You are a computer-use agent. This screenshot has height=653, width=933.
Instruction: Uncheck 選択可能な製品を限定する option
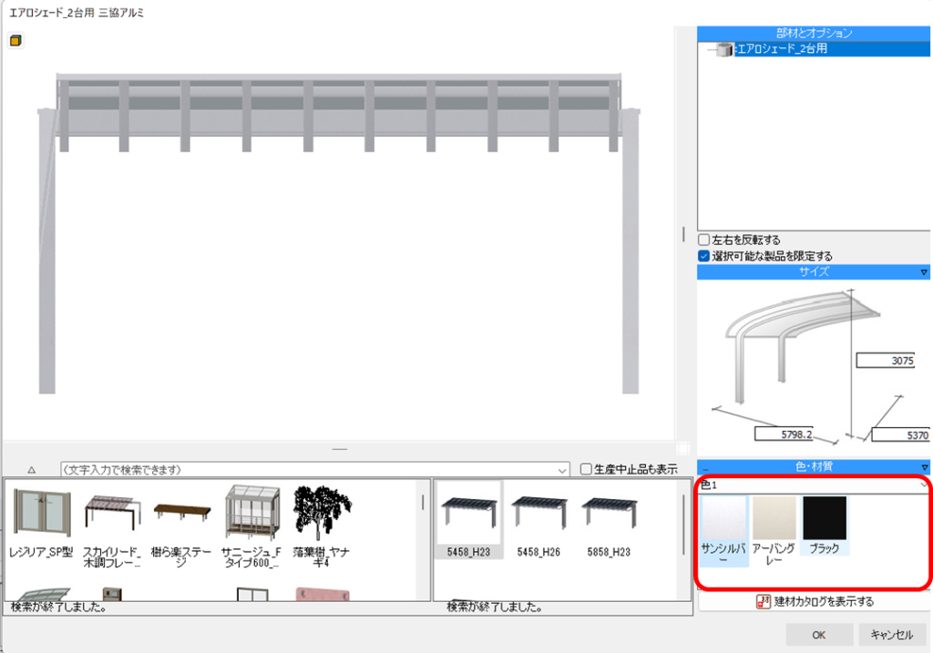click(x=703, y=256)
